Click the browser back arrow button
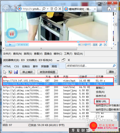The image size is (120, 133). (x=6, y=9)
